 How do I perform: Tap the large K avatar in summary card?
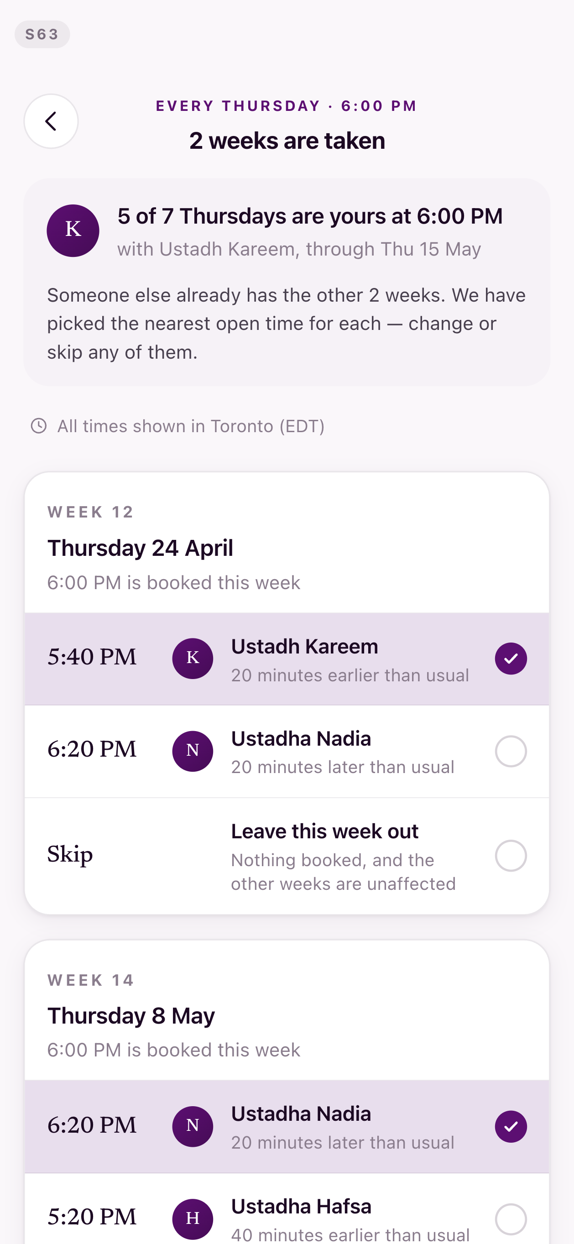tap(73, 230)
